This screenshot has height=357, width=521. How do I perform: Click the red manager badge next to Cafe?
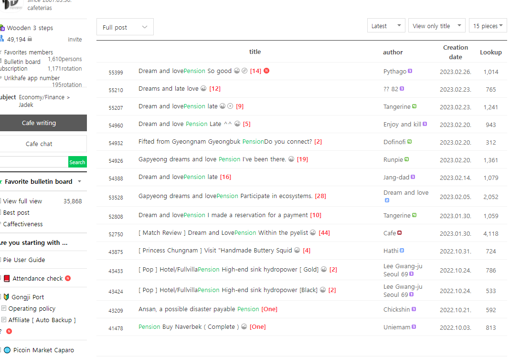(399, 233)
